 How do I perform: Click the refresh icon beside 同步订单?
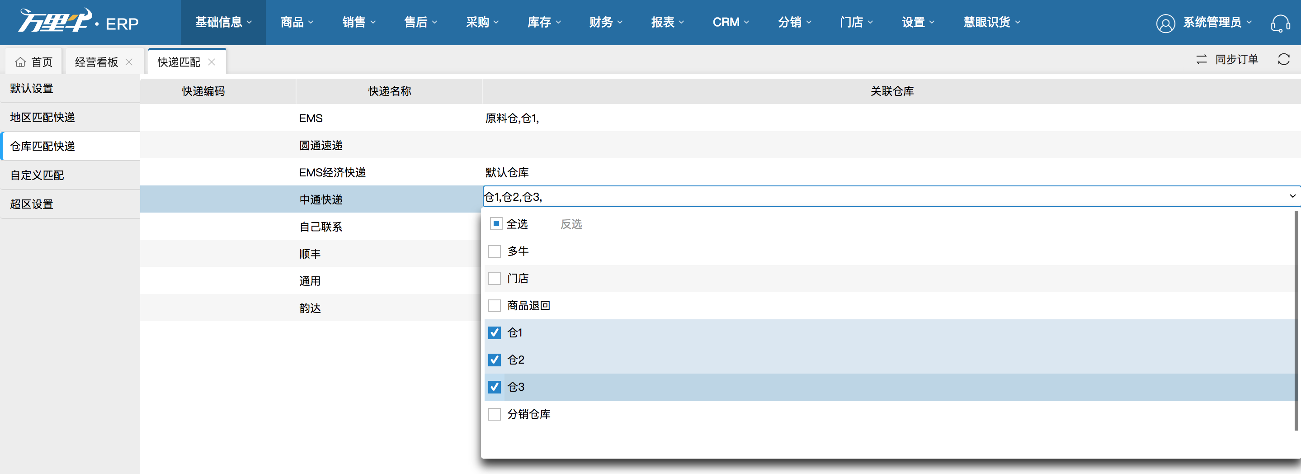click(1283, 60)
